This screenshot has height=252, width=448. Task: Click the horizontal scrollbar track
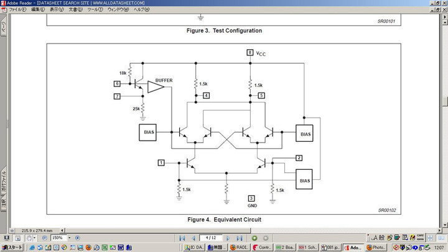(x=249, y=230)
